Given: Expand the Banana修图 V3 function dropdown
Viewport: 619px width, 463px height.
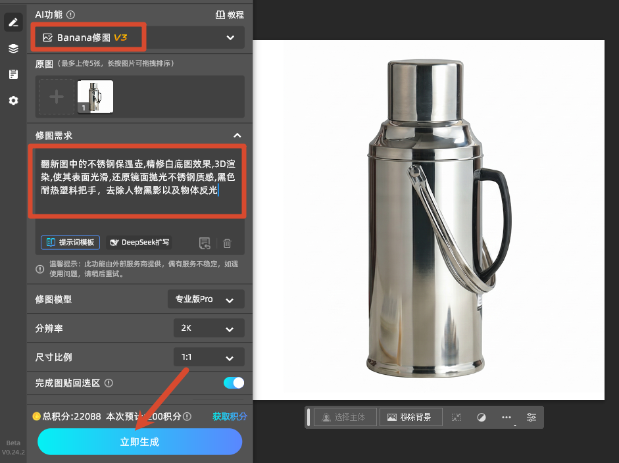Looking at the screenshot, I should [139, 37].
